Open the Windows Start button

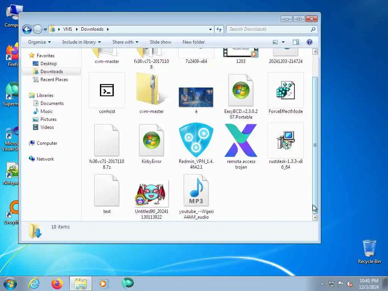pos(10,283)
